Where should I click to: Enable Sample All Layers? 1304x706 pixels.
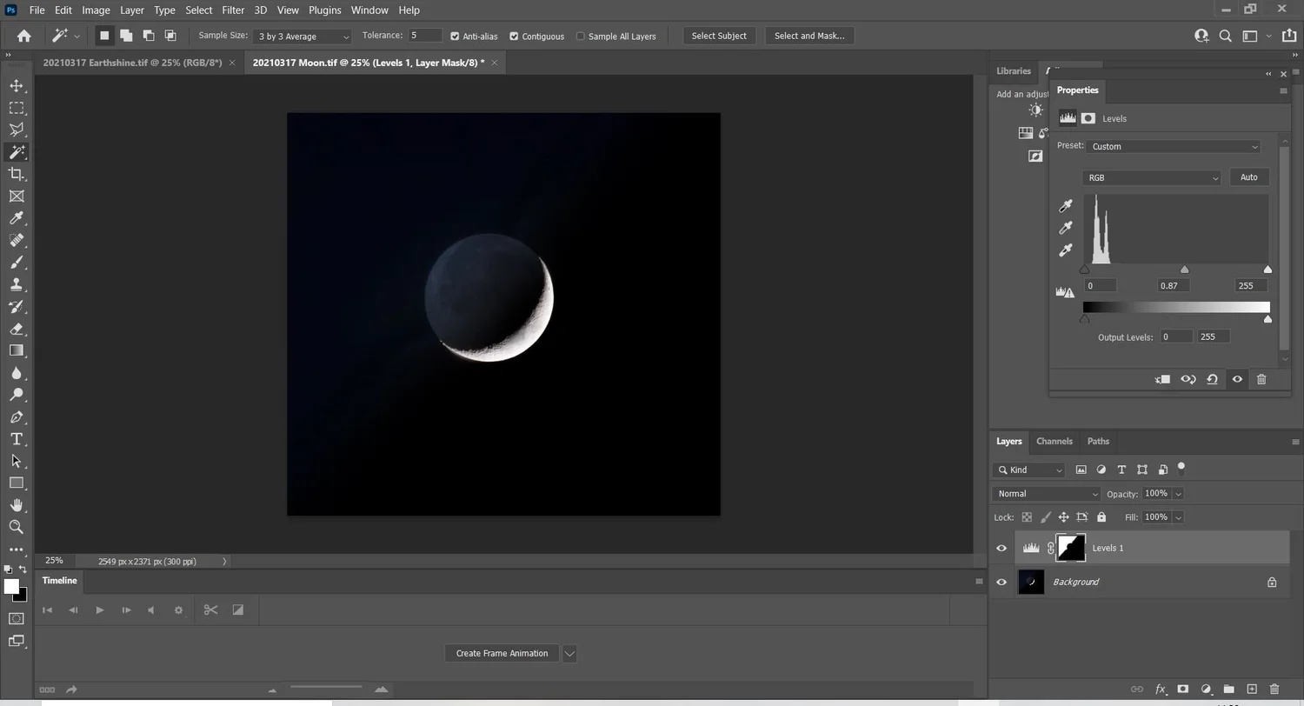[580, 36]
